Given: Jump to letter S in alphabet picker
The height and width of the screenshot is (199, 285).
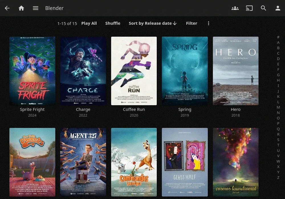Looking at the screenshot, I should pyautogui.click(x=278, y=140).
